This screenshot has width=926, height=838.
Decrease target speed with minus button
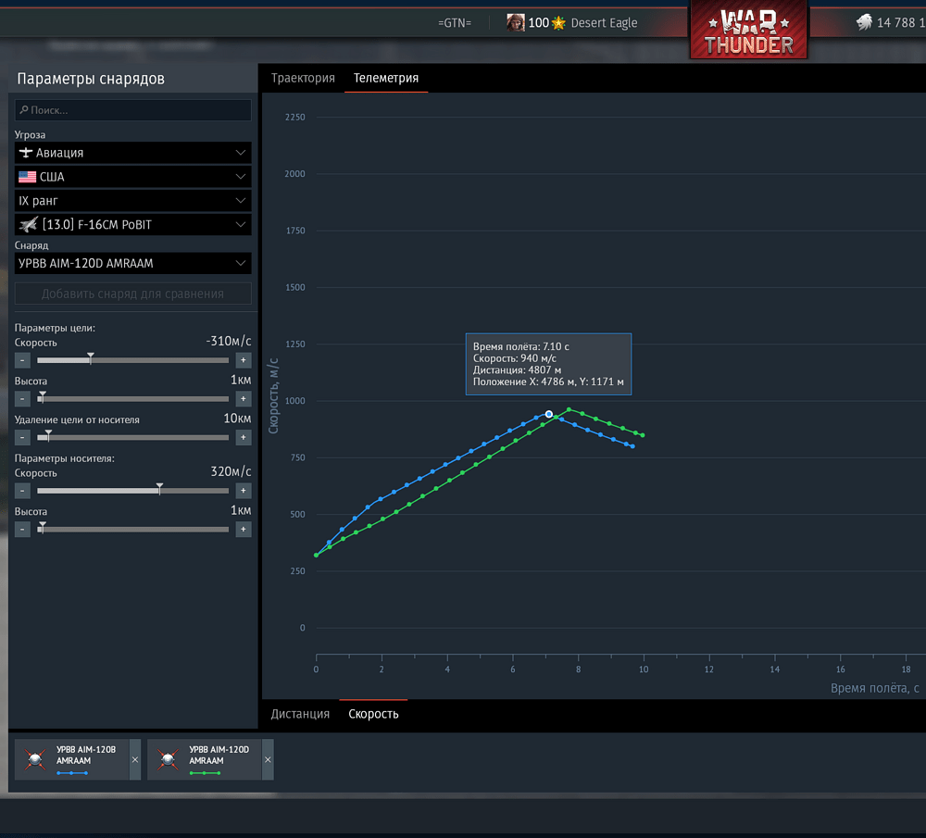tap(22, 360)
